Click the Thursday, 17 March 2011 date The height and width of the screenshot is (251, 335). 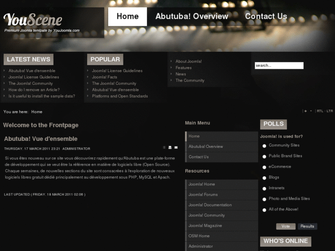(32, 149)
